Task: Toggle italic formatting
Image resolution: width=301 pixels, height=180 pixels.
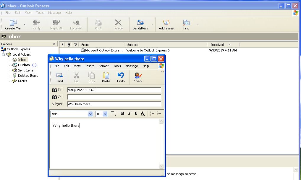Action: 129,114
